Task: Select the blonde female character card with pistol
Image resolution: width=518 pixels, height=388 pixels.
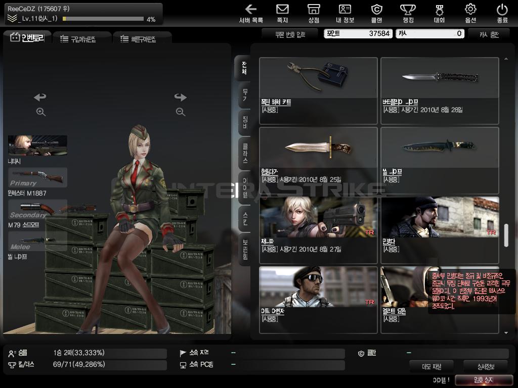Action: 319,230
